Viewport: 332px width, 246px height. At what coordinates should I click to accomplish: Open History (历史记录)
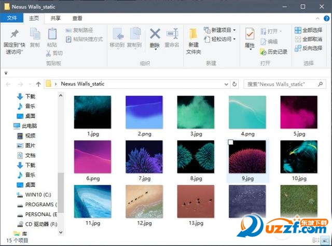click(x=273, y=52)
